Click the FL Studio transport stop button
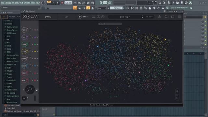 [58, 3]
